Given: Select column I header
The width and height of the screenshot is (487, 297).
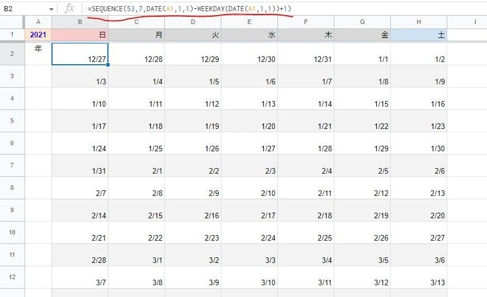Looking at the screenshot, I should tap(467, 22).
